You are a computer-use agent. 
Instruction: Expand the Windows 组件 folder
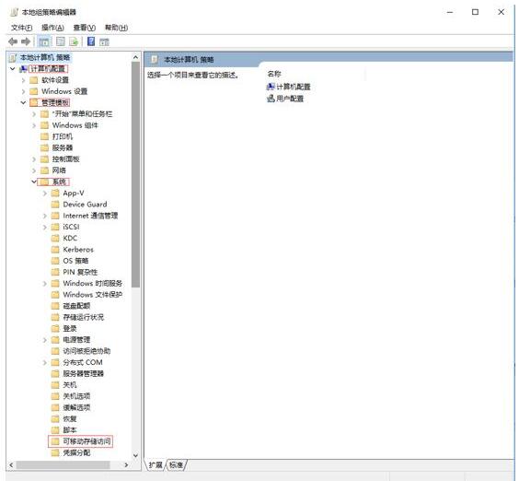coord(34,125)
